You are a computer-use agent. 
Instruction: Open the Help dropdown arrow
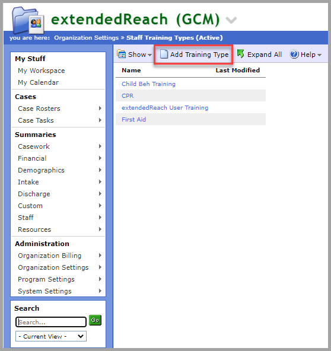click(x=319, y=55)
